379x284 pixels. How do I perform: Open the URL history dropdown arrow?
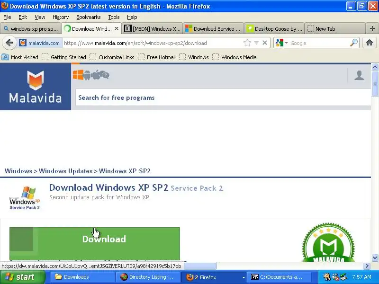(256, 43)
